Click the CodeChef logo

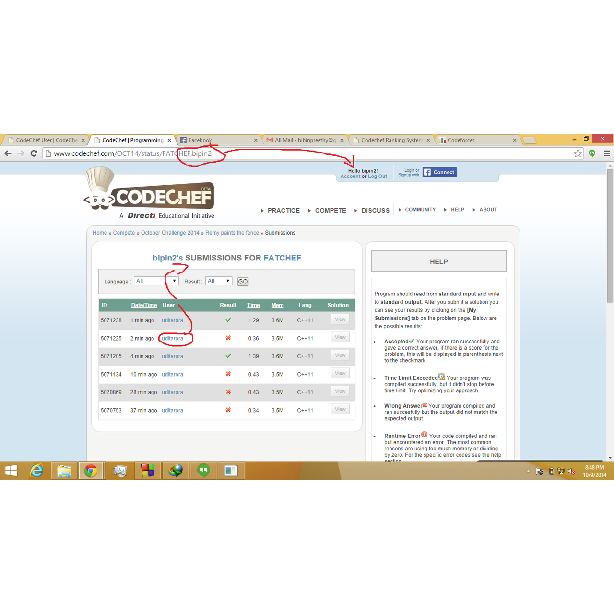pyautogui.click(x=150, y=194)
